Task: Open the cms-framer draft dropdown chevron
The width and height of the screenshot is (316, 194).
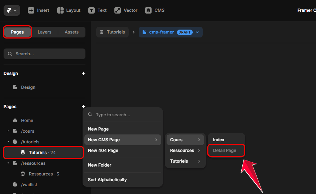Action: [197, 32]
